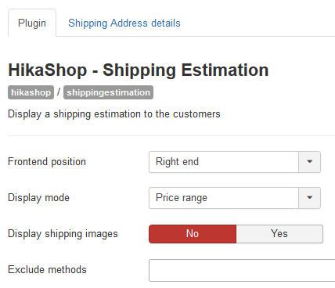The height and width of the screenshot is (288, 335).
Task: Click the shipping estimation description text
Action: [114, 114]
